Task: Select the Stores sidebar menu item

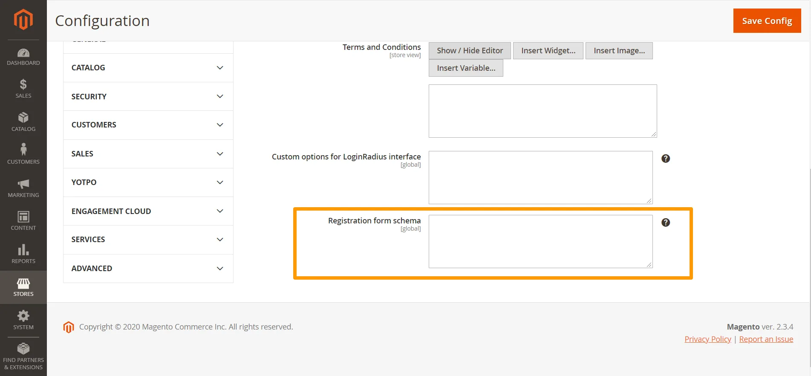Action: [x=23, y=287]
